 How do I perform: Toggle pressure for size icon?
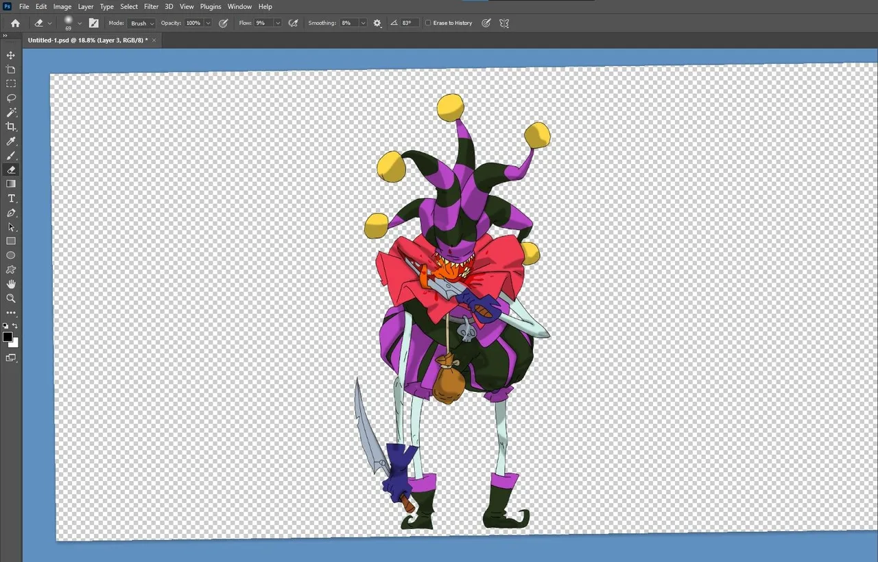point(486,23)
